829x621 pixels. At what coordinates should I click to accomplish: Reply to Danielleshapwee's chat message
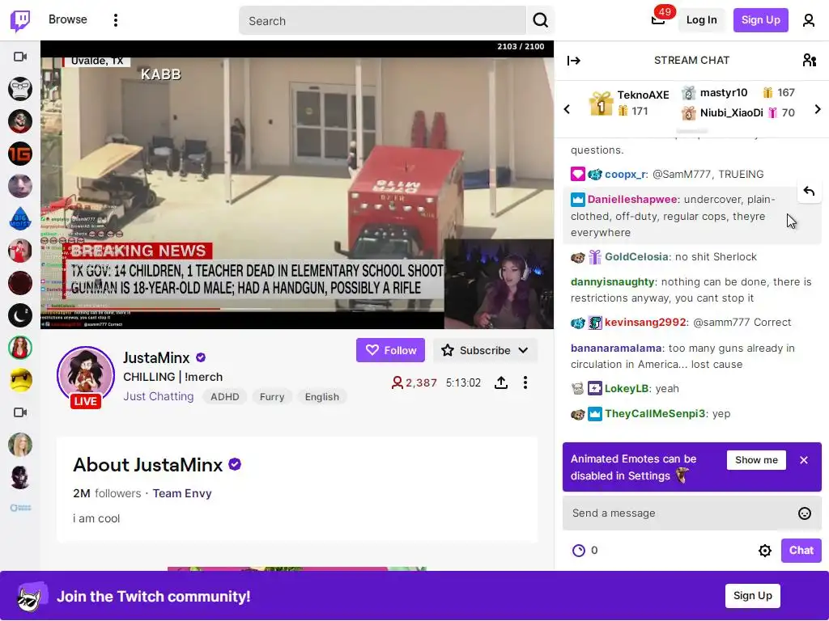click(x=809, y=191)
